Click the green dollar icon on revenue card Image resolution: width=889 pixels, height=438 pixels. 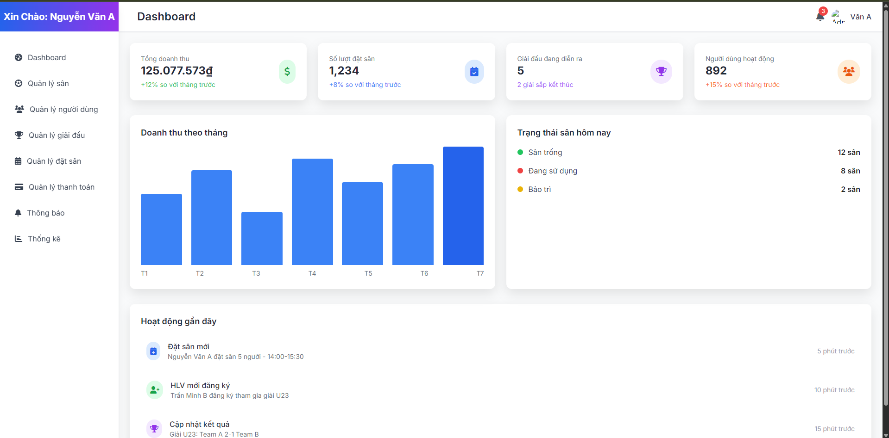[287, 72]
